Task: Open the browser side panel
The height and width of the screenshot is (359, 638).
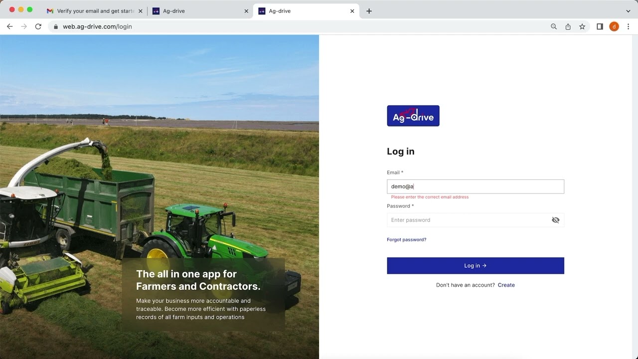Action: [600, 26]
